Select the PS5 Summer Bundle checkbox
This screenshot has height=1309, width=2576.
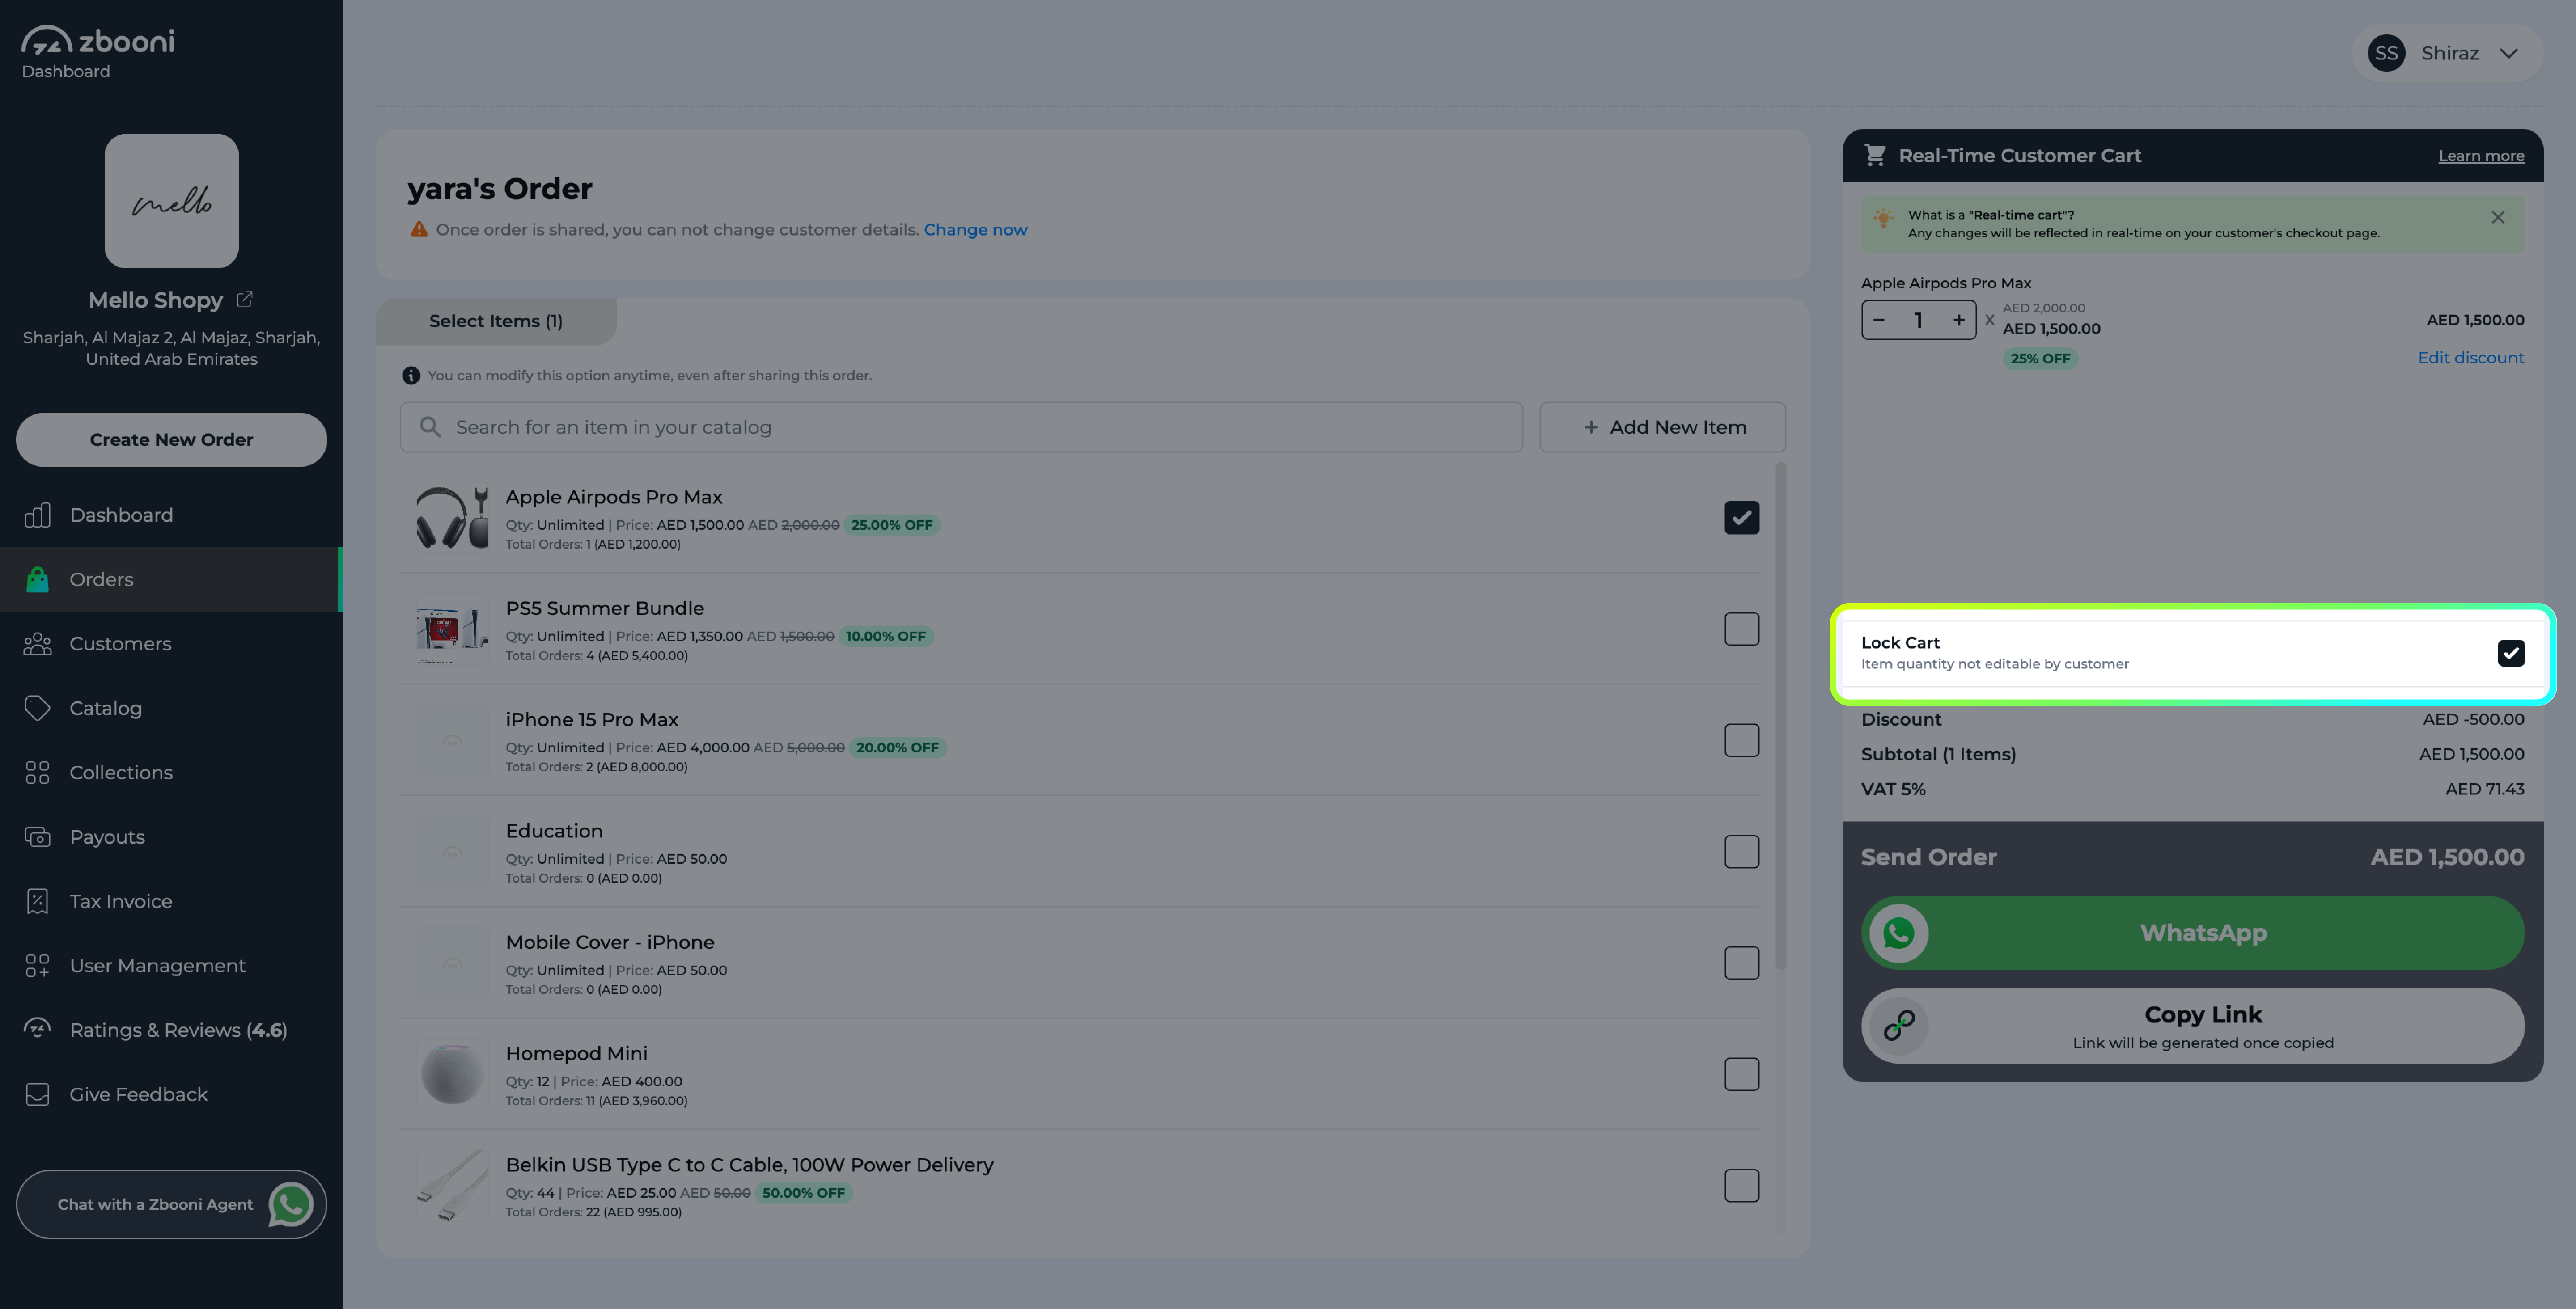pyautogui.click(x=1741, y=629)
